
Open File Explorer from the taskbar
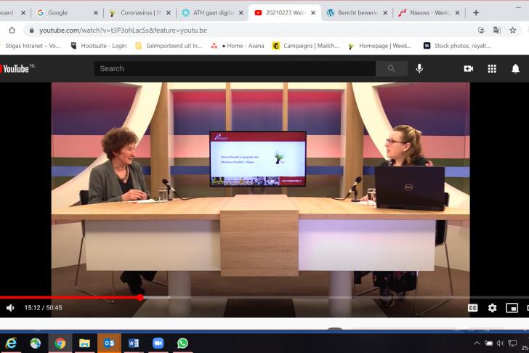(84, 344)
